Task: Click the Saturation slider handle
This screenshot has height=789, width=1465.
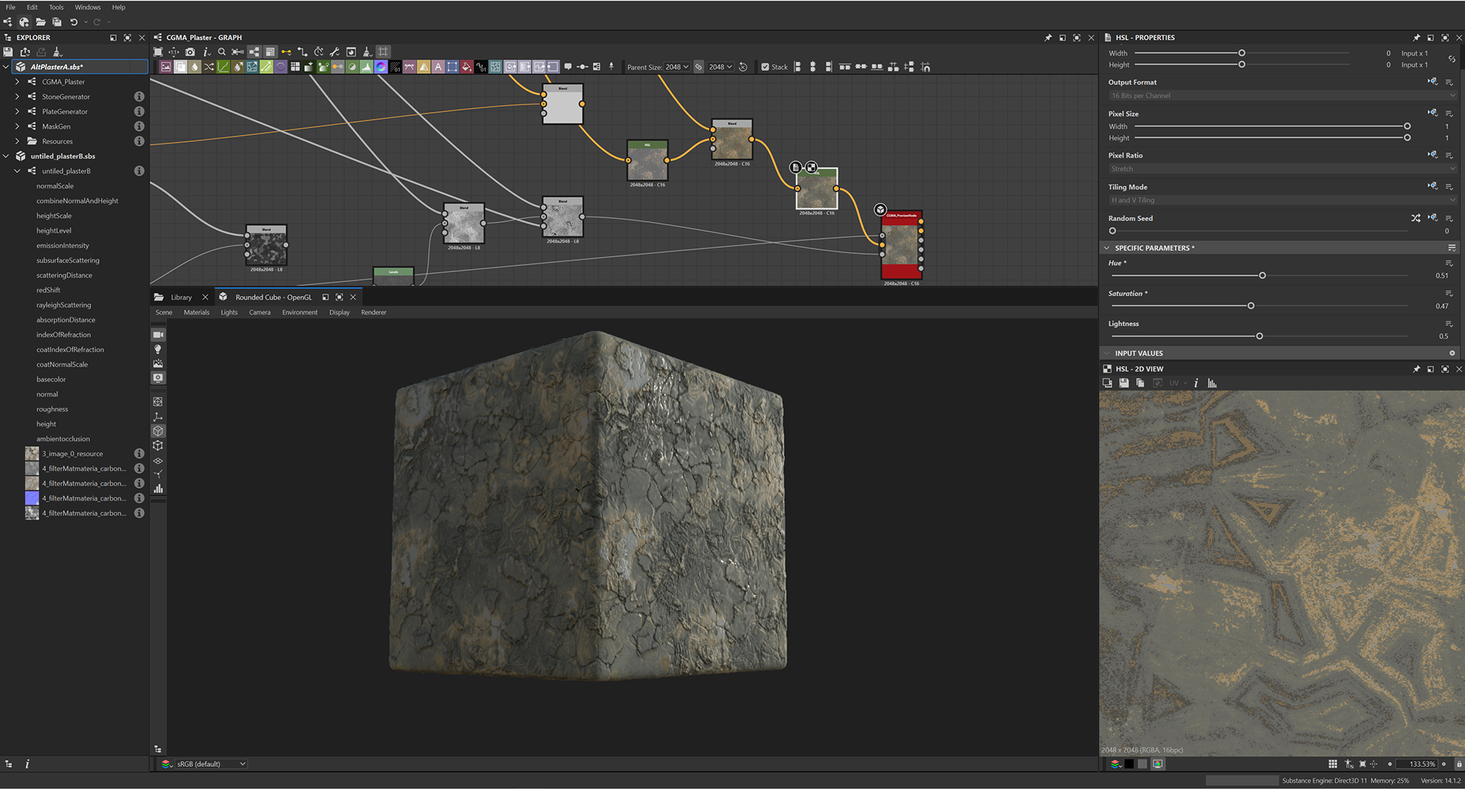Action: click(x=1251, y=306)
